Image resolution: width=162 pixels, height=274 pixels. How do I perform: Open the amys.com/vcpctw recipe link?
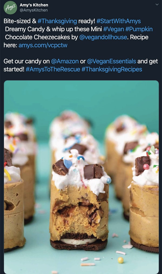pos(43,45)
